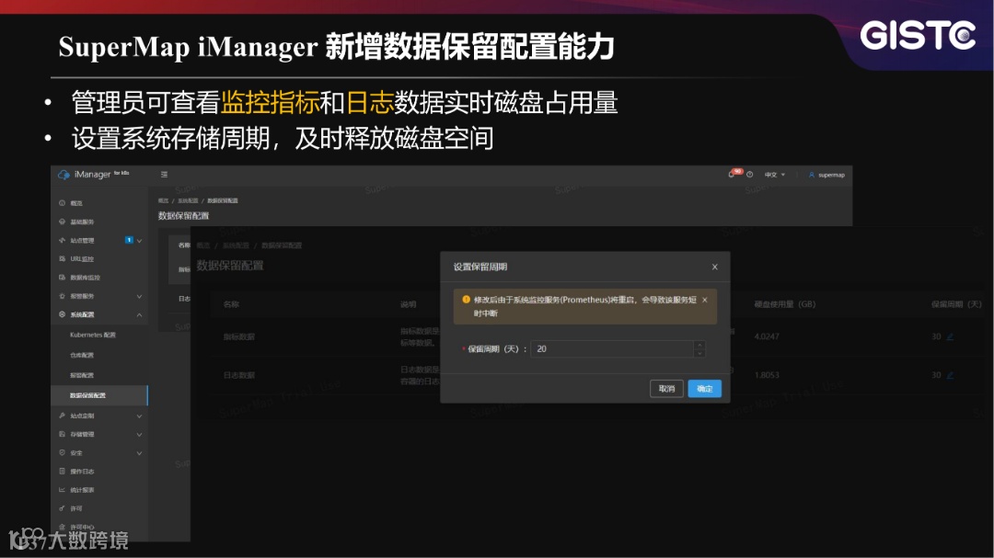Click the 保留周期 (天) column header
This screenshot has height=558, width=994.
pyautogui.click(x=956, y=304)
